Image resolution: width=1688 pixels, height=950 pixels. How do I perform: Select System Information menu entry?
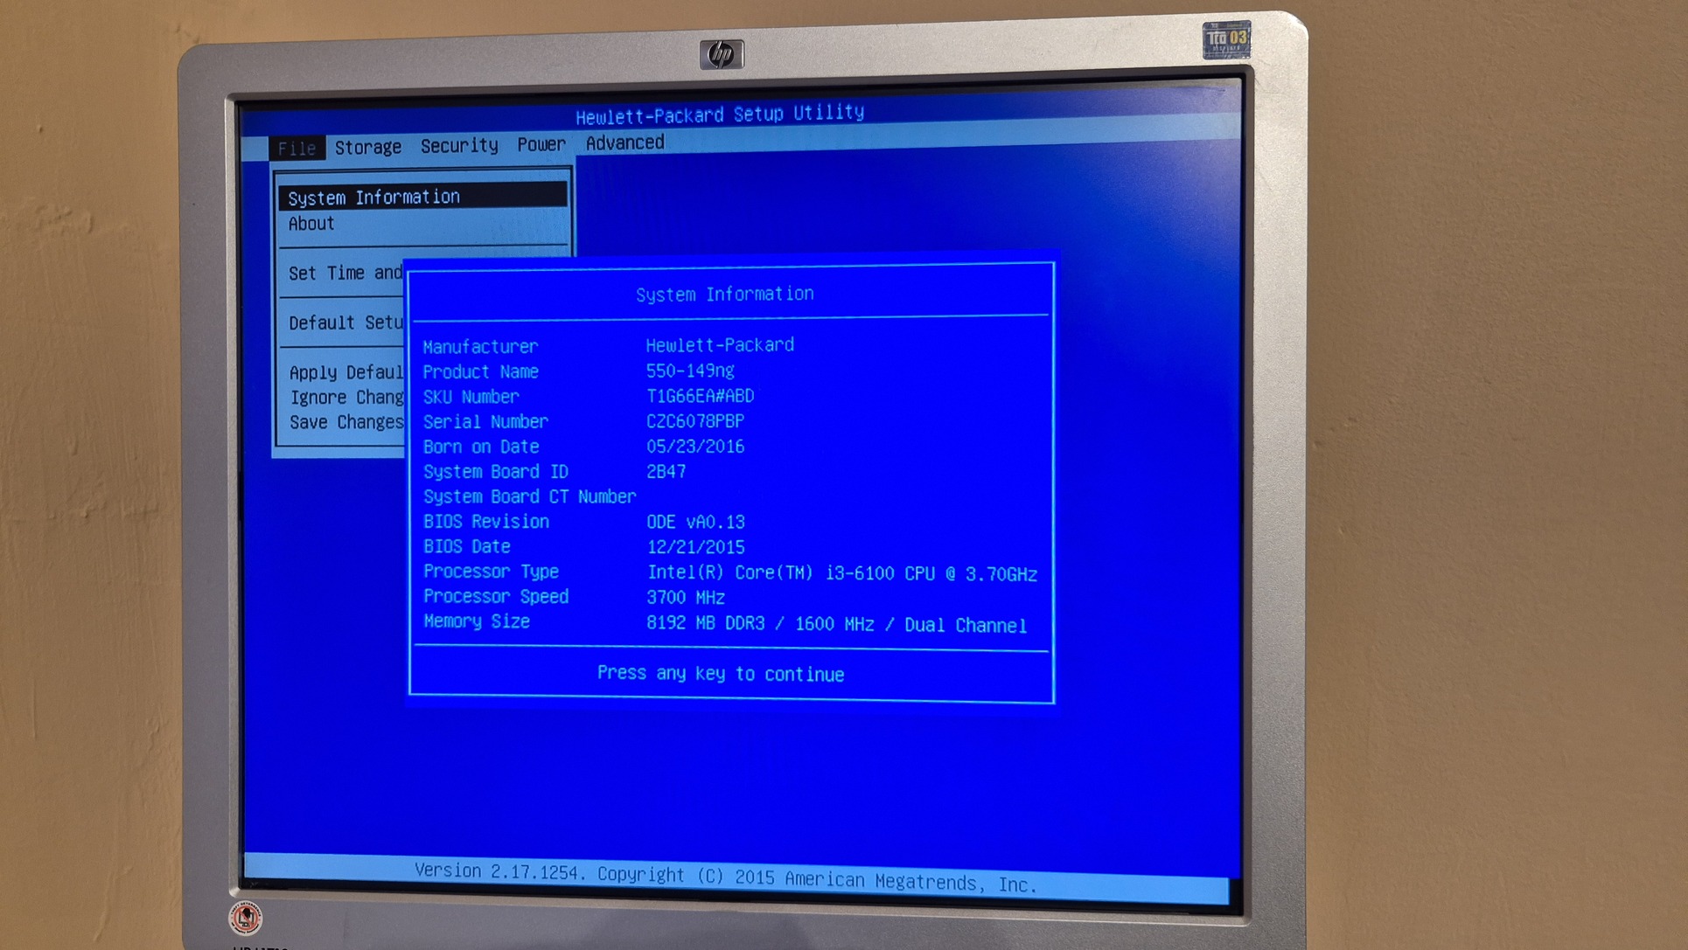[x=374, y=198]
